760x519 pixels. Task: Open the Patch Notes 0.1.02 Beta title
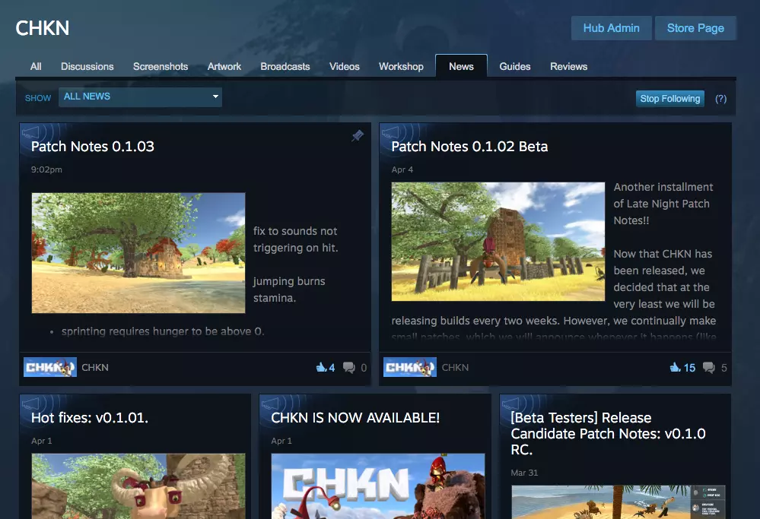(469, 147)
